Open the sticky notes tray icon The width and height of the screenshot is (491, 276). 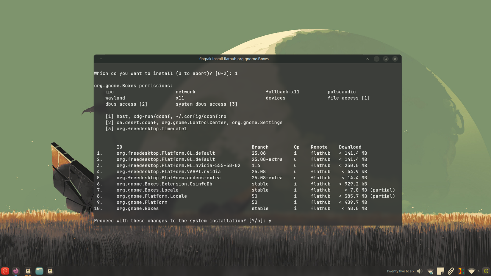click(x=441, y=271)
